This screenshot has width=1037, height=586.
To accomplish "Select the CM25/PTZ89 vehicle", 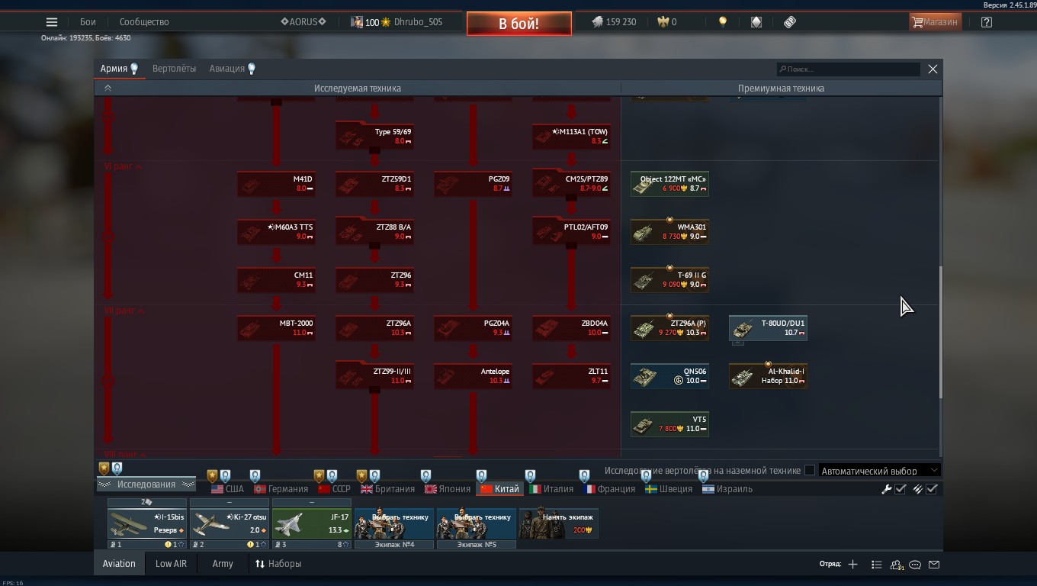I will (x=571, y=184).
